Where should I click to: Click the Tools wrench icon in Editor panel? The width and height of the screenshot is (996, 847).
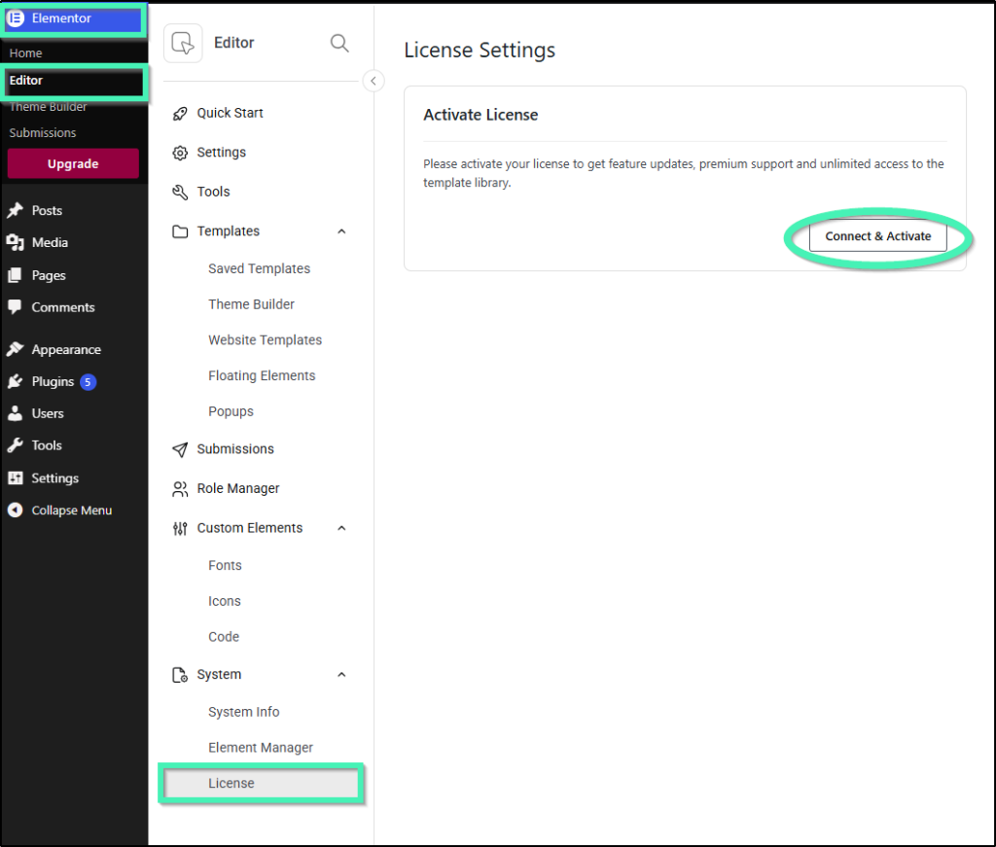tap(180, 193)
